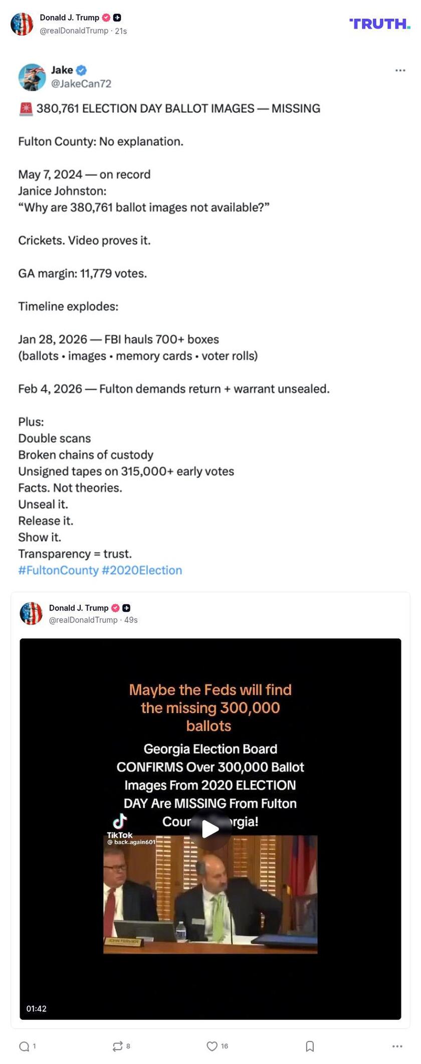Image resolution: width=421 pixels, height=1064 pixels.
Task: Open the three-dot menu on Jake's post
Action: coord(399,71)
